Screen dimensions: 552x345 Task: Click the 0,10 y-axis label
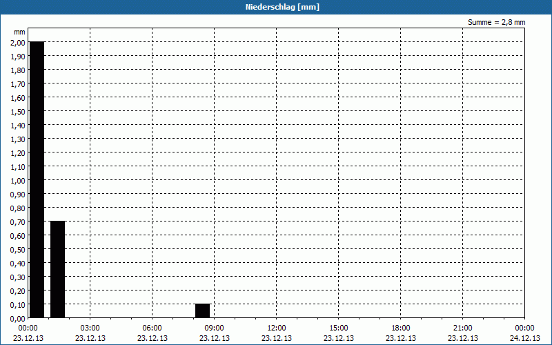[18, 305]
